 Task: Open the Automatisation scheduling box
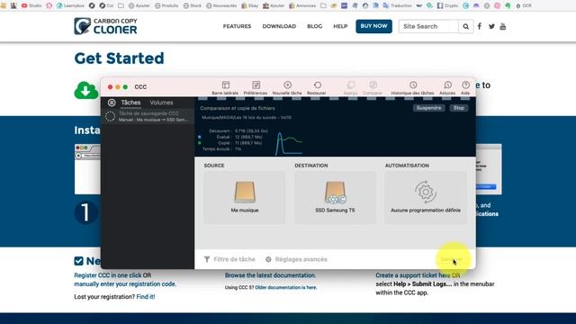(426, 198)
